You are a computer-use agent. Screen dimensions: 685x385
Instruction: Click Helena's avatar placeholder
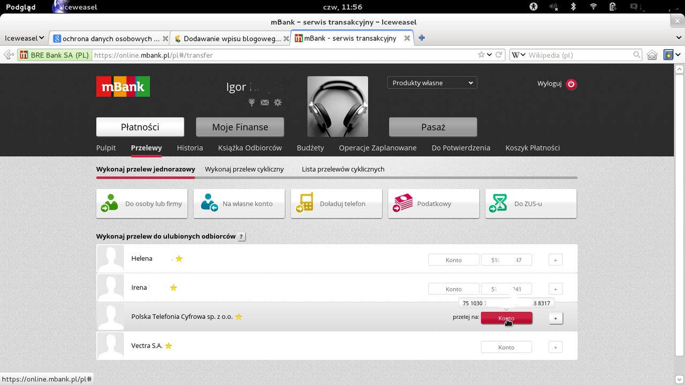pyautogui.click(x=111, y=259)
